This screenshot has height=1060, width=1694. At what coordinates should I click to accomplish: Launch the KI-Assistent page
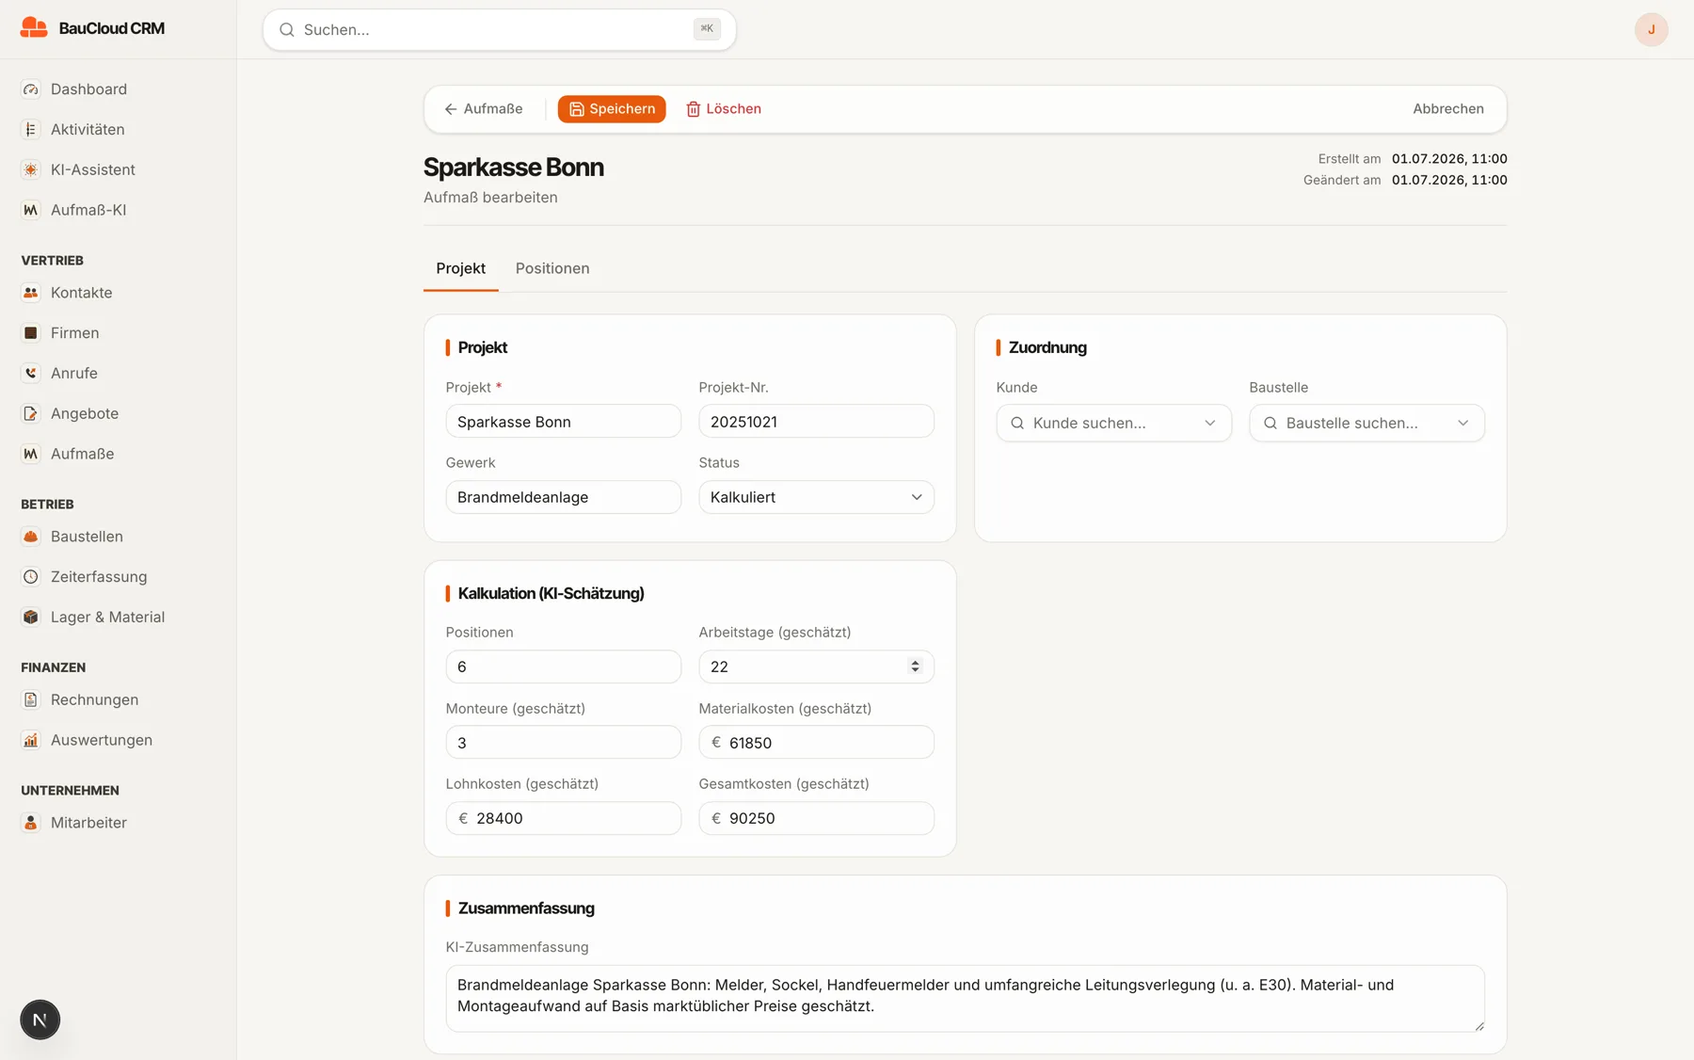coord(92,169)
